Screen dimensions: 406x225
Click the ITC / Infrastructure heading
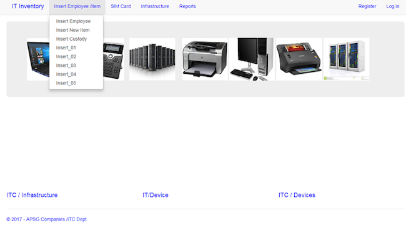[x=32, y=195]
